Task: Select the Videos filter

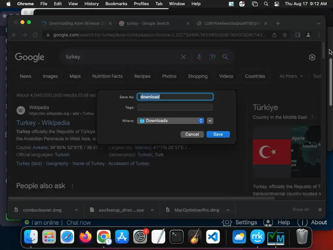Action: [226, 76]
